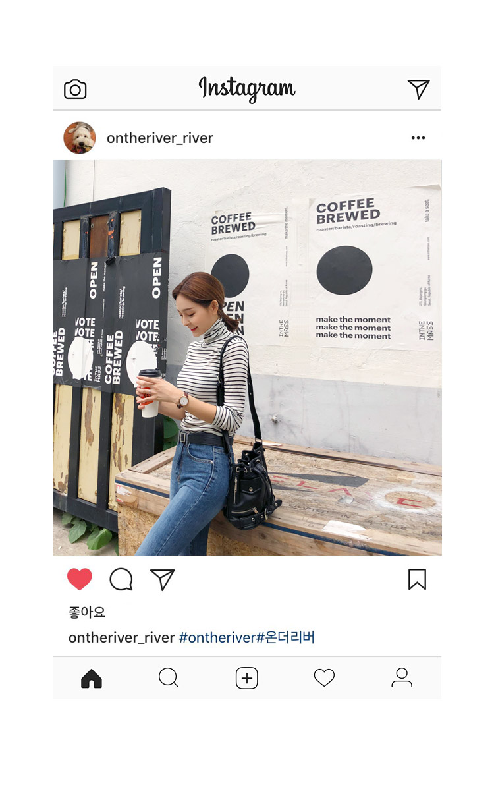
Task: Tap dog profile picture avatar
Action: [80, 138]
